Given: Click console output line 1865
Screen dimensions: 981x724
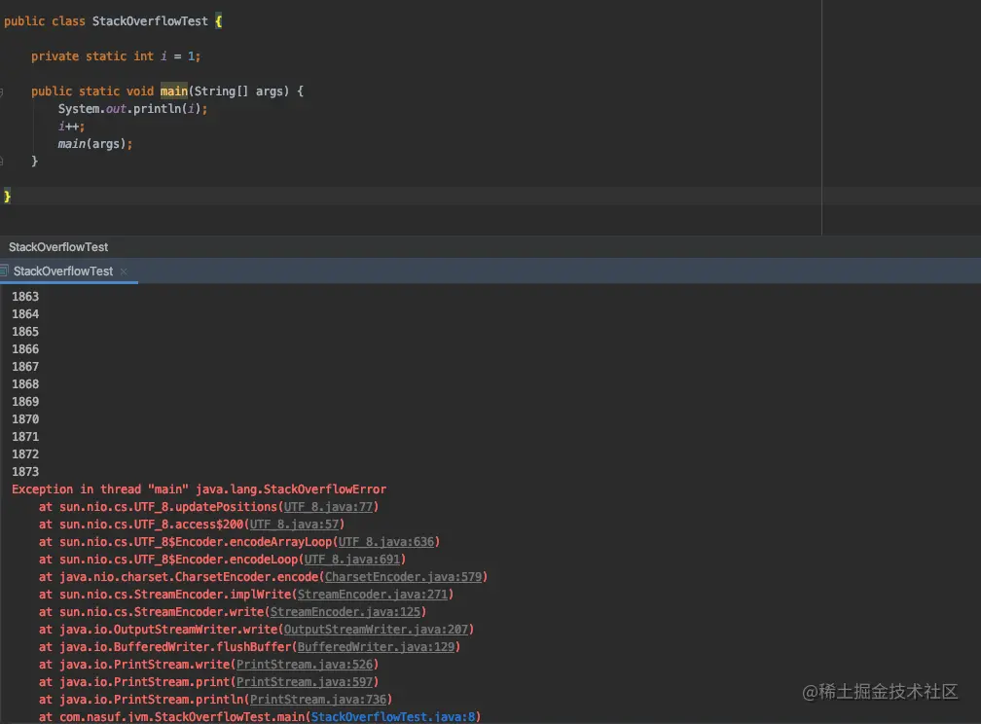Looking at the screenshot, I should pyautogui.click(x=25, y=332).
